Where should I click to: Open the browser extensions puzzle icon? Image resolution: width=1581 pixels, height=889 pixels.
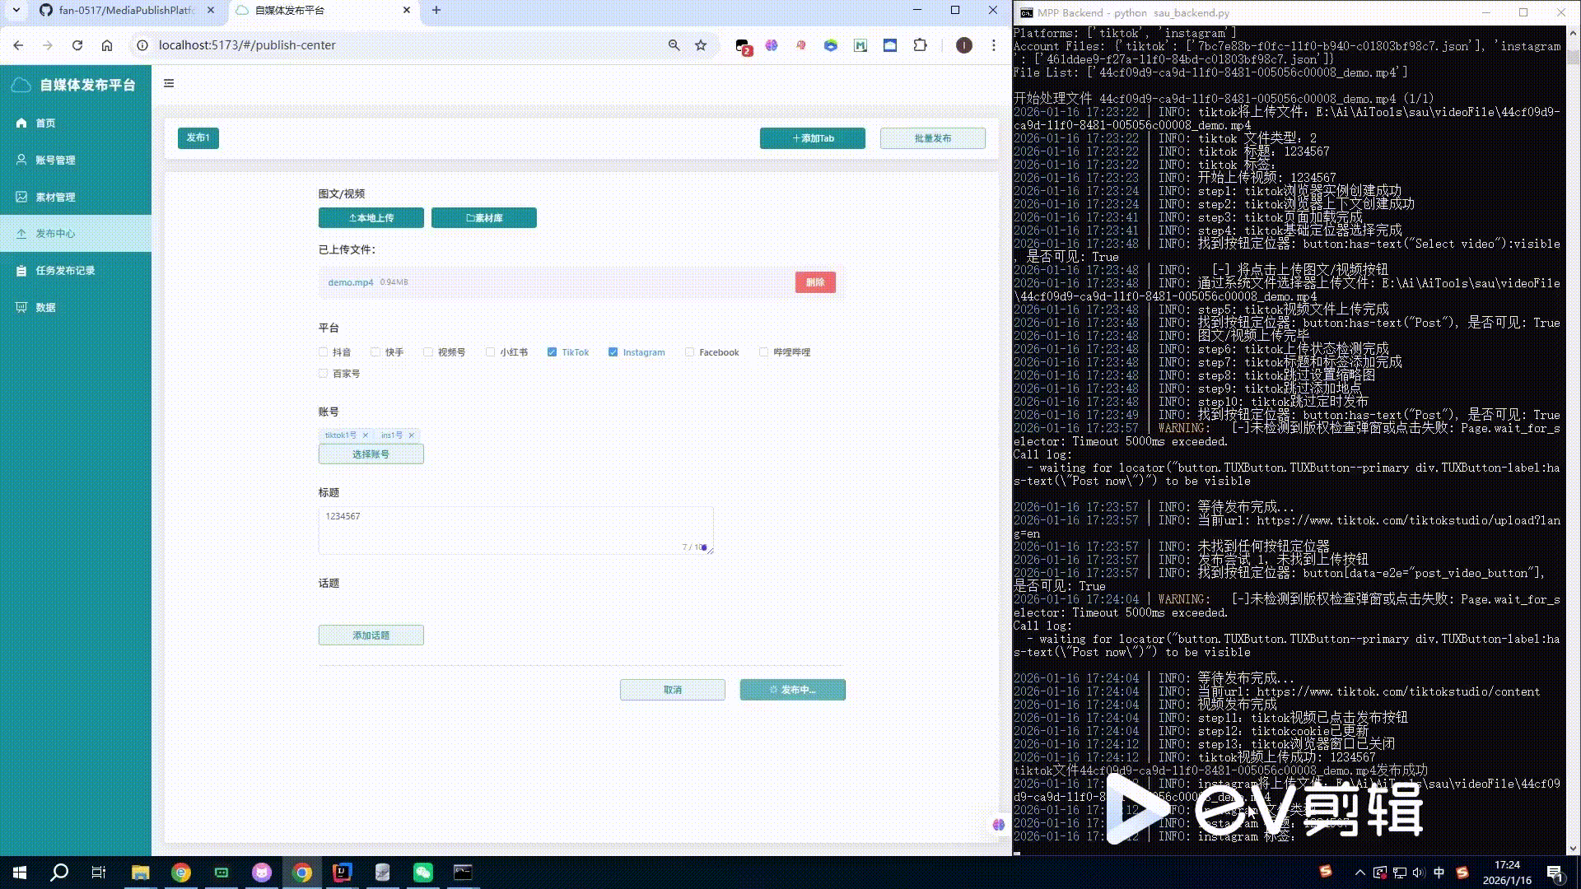tap(920, 45)
